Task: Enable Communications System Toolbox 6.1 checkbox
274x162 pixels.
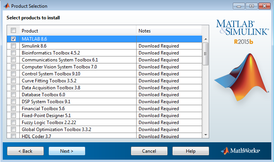Action: (x=13, y=60)
